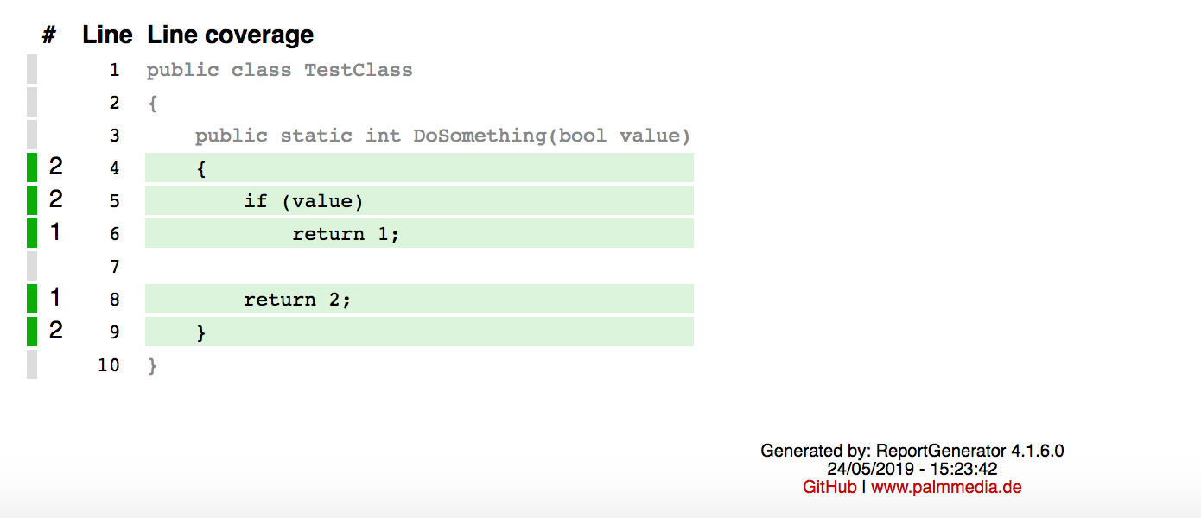This screenshot has height=518, width=1201.
Task: Click closing brace code on line 10
Action: coord(153,365)
